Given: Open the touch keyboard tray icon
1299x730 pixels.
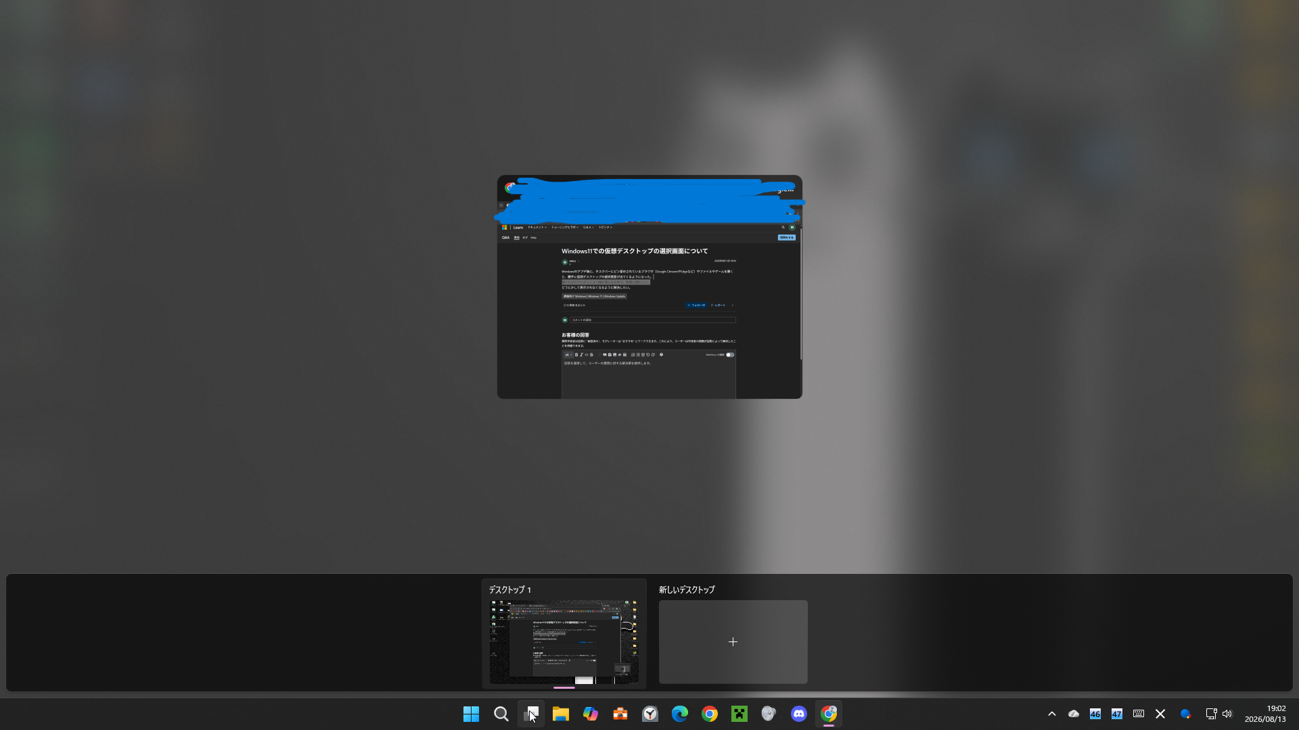Looking at the screenshot, I should pyautogui.click(x=1138, y=714).
